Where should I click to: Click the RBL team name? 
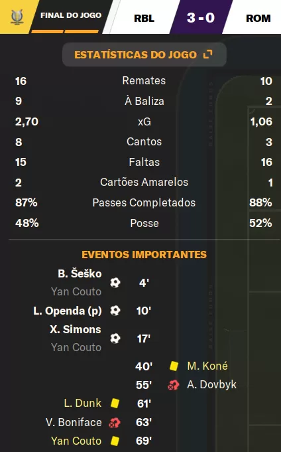tap(144, 18)
